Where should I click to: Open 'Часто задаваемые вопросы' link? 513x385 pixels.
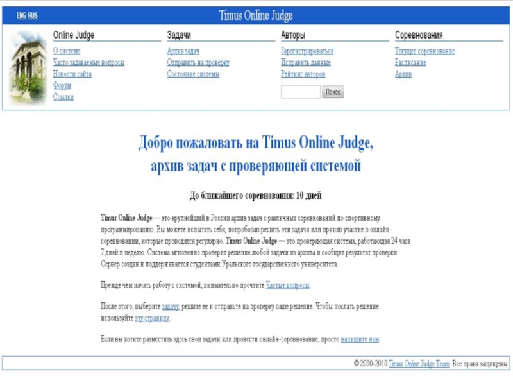tap(88, 62)
